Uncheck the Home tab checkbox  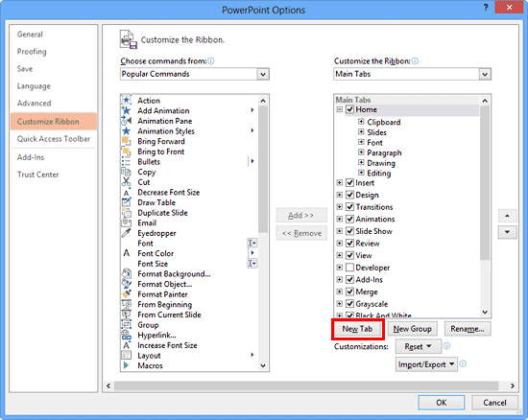(349, 109)
